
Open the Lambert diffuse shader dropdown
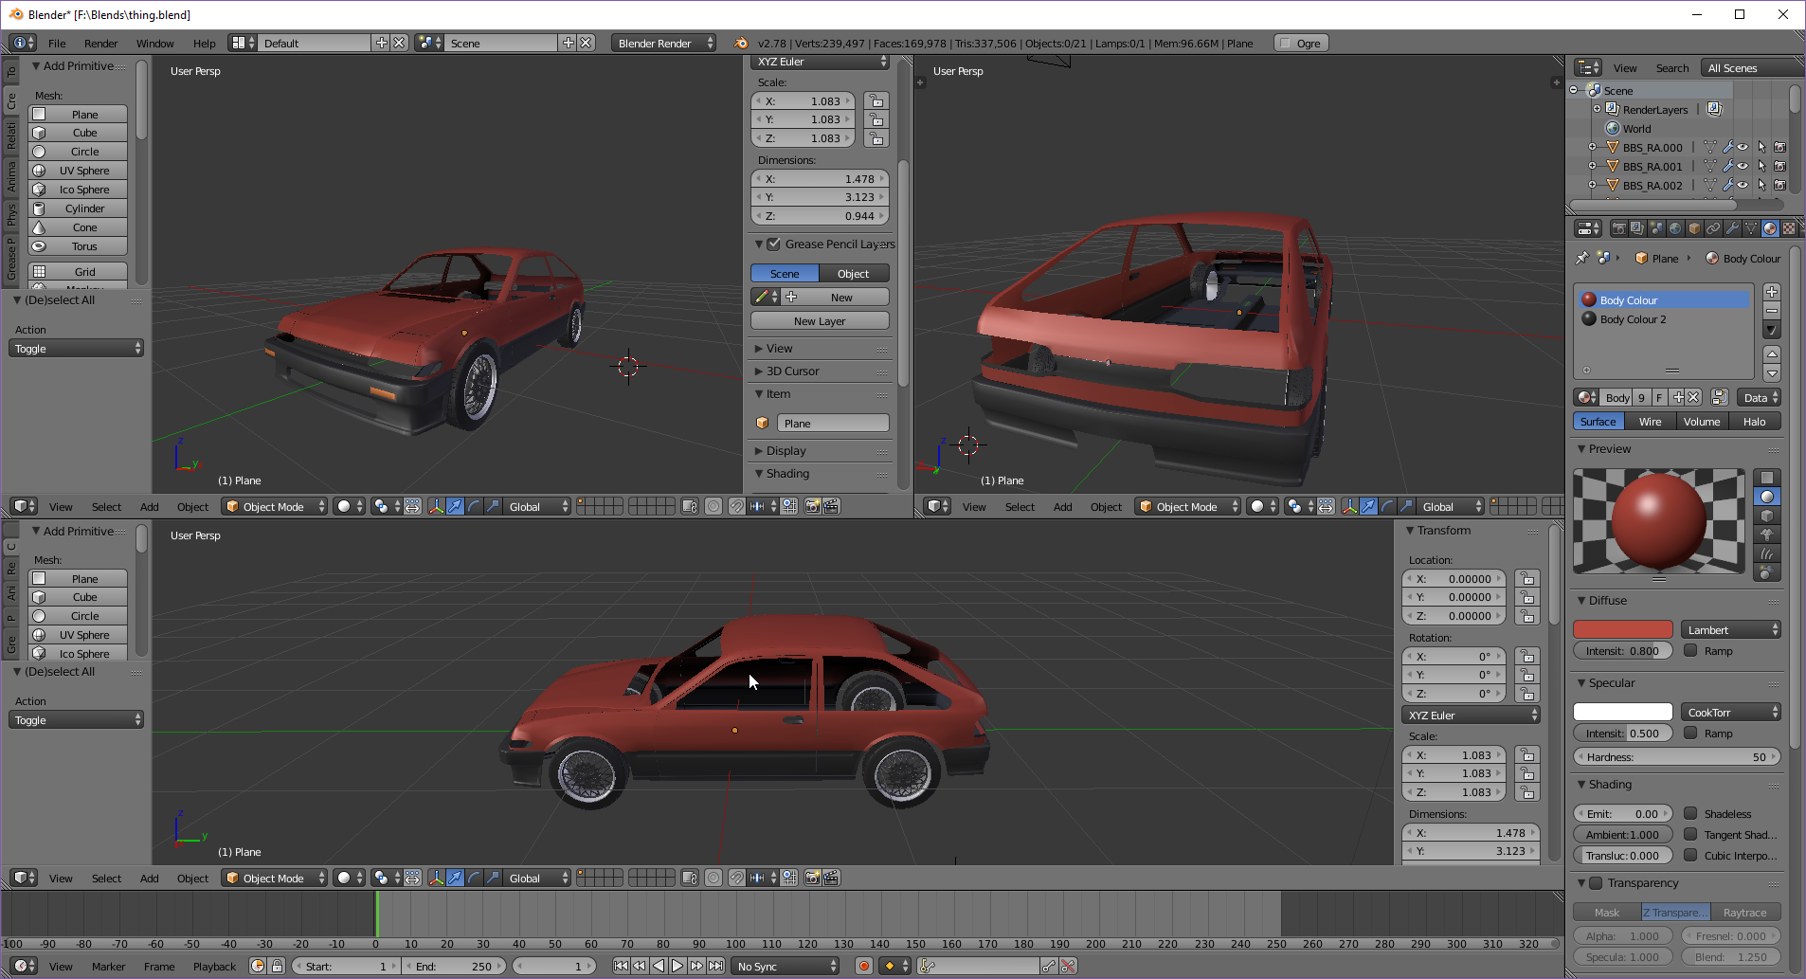pos(1730,630)
